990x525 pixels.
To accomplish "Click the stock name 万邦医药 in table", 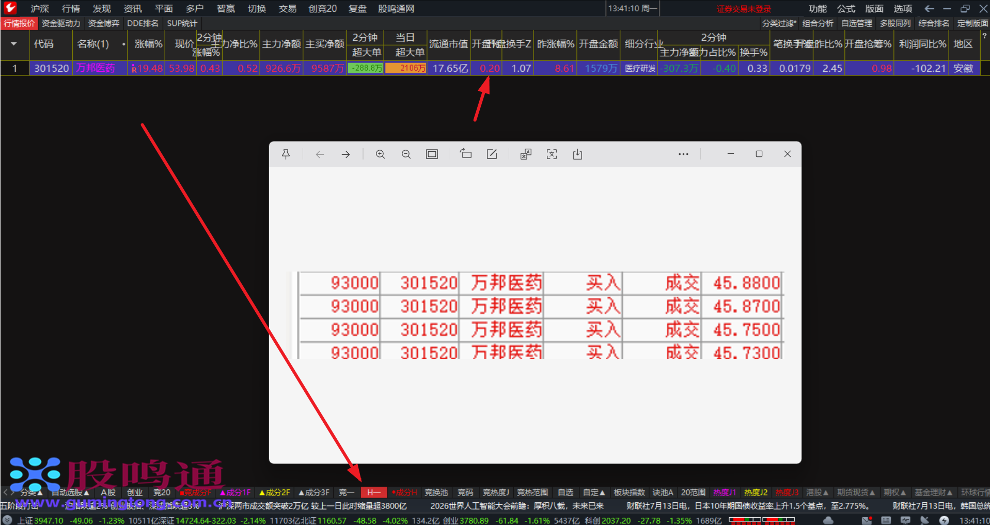I will click(x=96, y=68).
